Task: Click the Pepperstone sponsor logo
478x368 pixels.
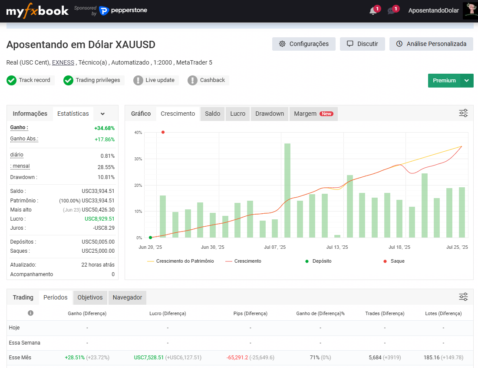Action: 123,11
